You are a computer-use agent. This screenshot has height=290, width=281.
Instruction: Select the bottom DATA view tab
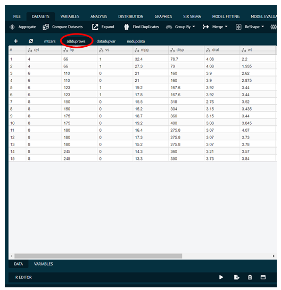point(19,264)
